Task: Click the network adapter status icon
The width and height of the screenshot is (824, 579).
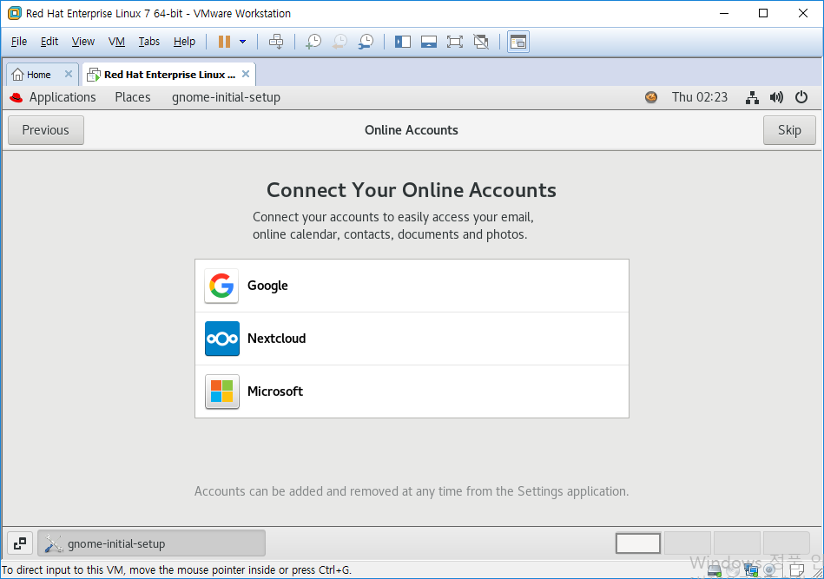Action: [x=751, y=570]
